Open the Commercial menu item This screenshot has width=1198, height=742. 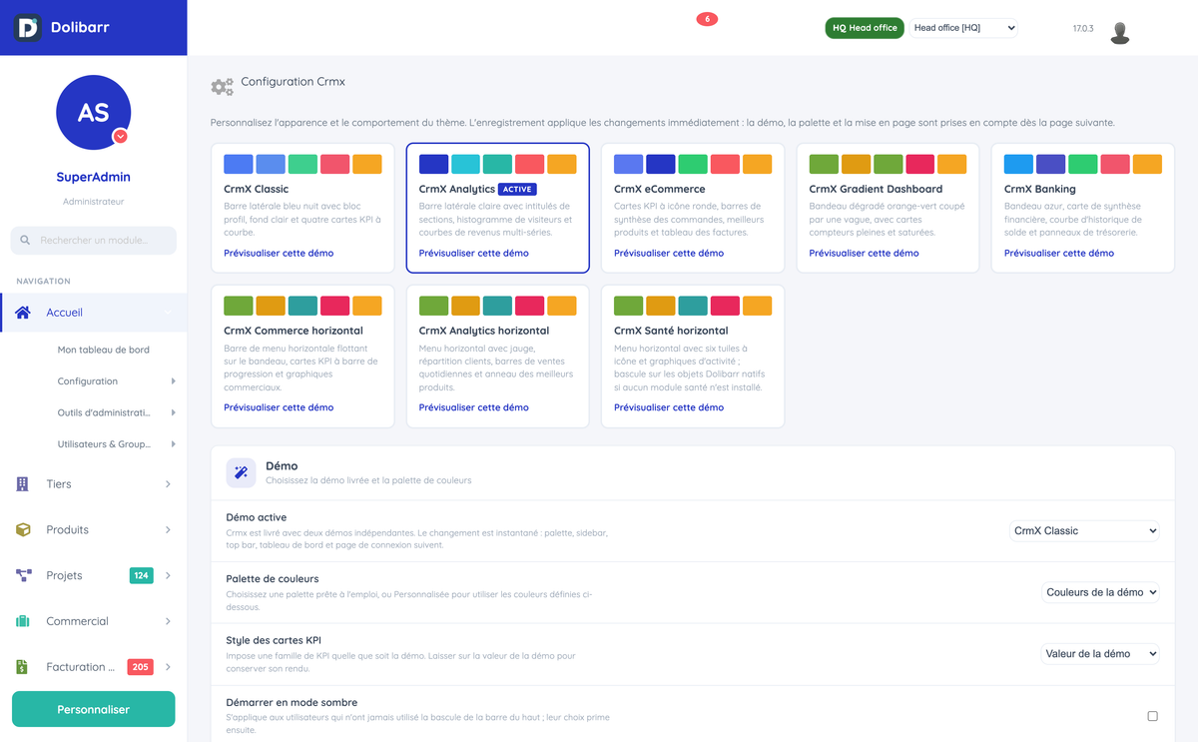point(94,621)
